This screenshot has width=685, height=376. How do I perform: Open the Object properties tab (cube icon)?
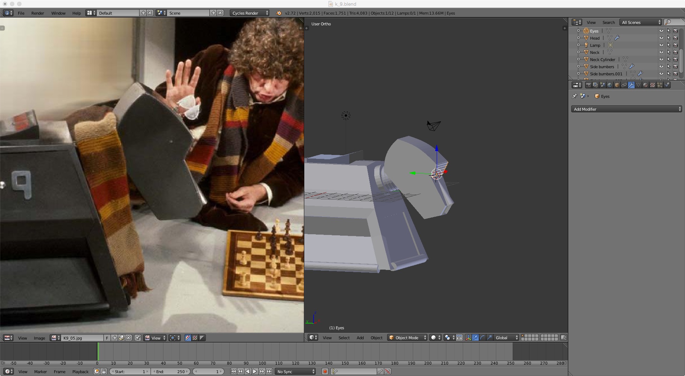pyautogui.click(x=617, y=85)
